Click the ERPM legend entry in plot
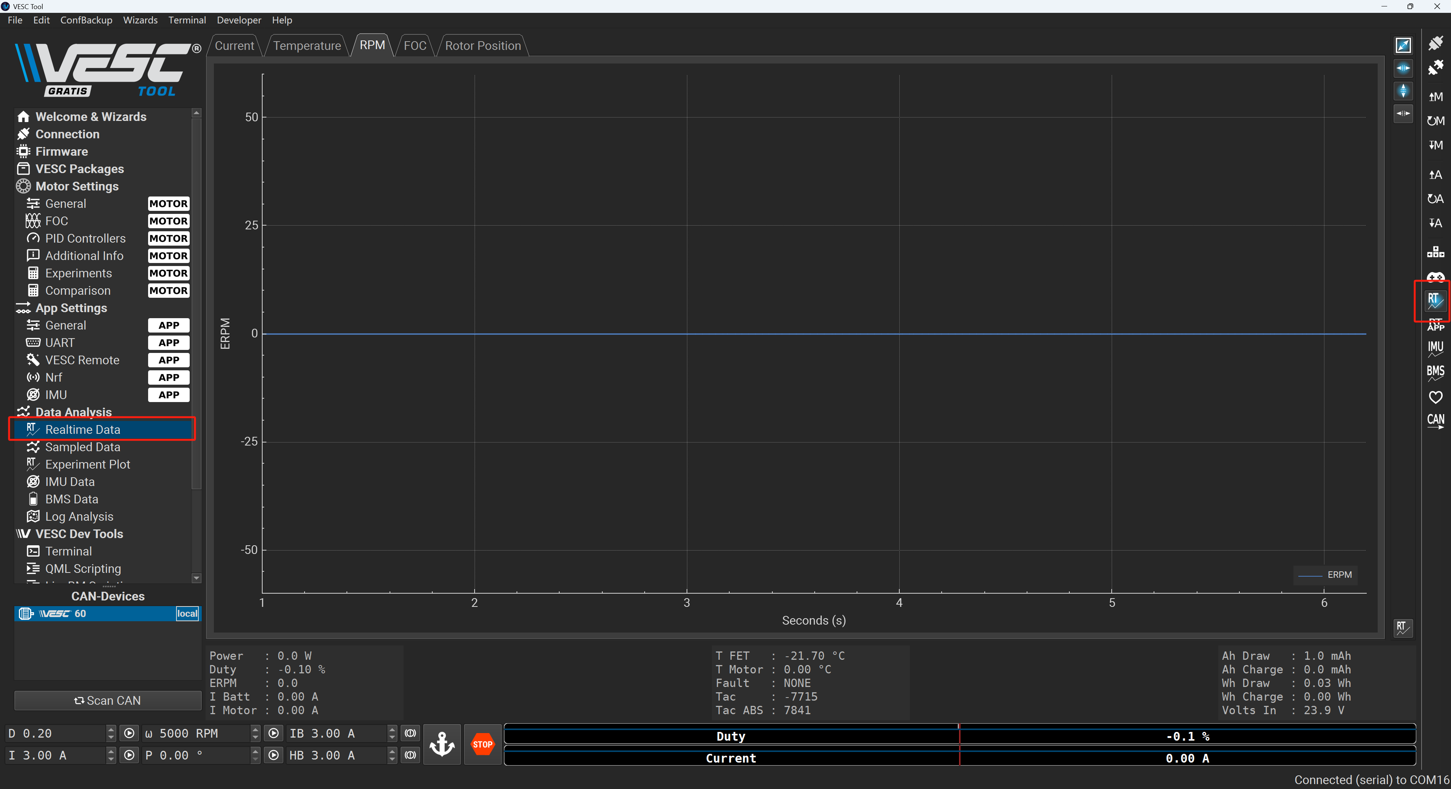The width and height of the screenshot is (1451, 789). (x=1326, y=575)
